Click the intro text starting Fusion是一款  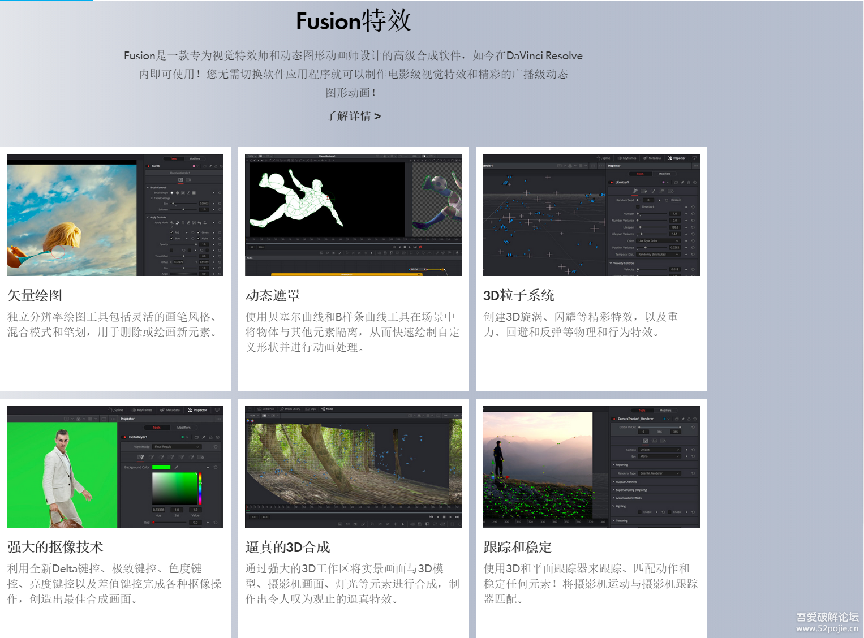[x=354, y=74]
